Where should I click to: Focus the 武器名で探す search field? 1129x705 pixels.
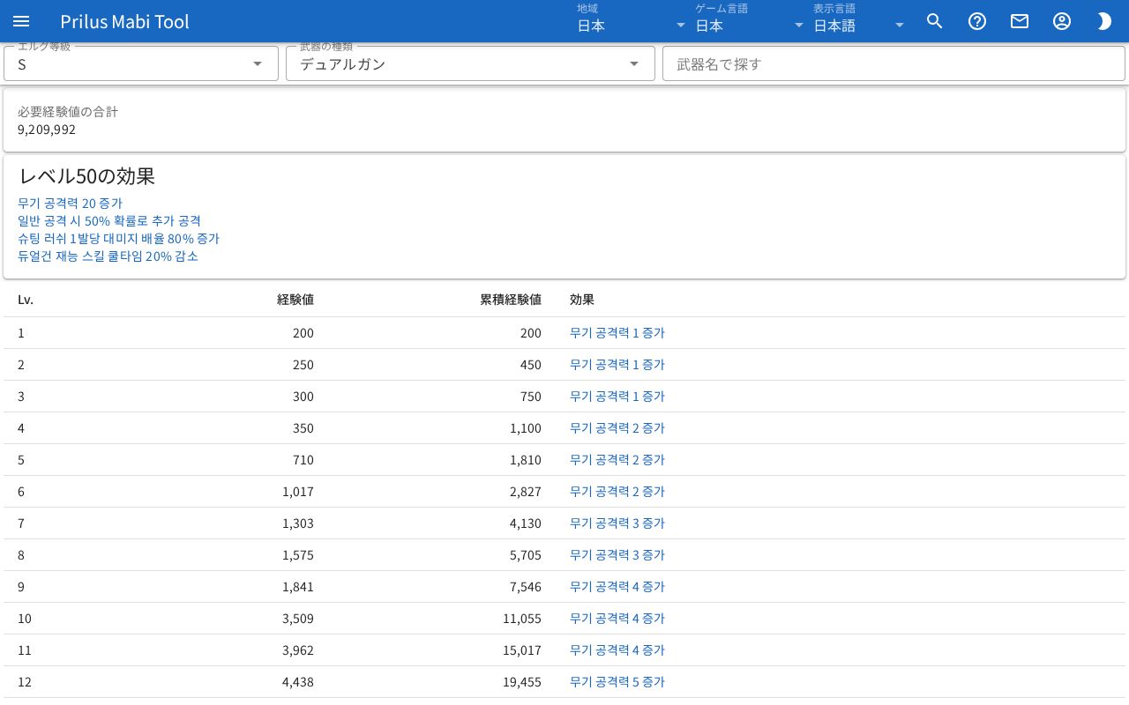(x=893, y=63)
